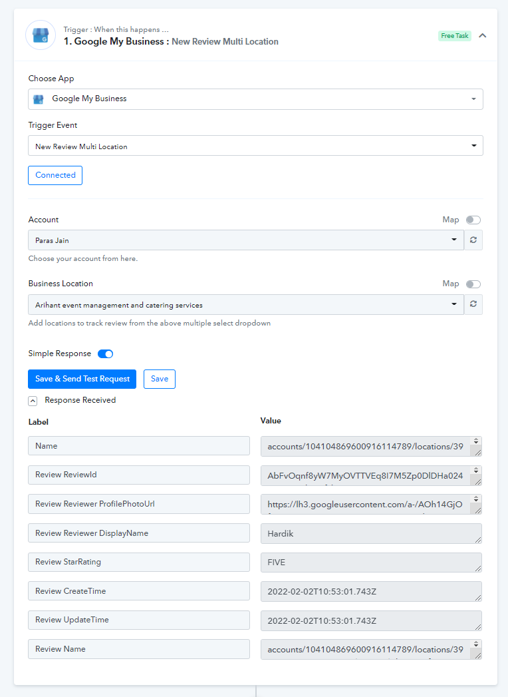Image resolution: width=508 pixels, height=697 pixels.
Task: Open the Business Location dropdown
Action: 246,304
